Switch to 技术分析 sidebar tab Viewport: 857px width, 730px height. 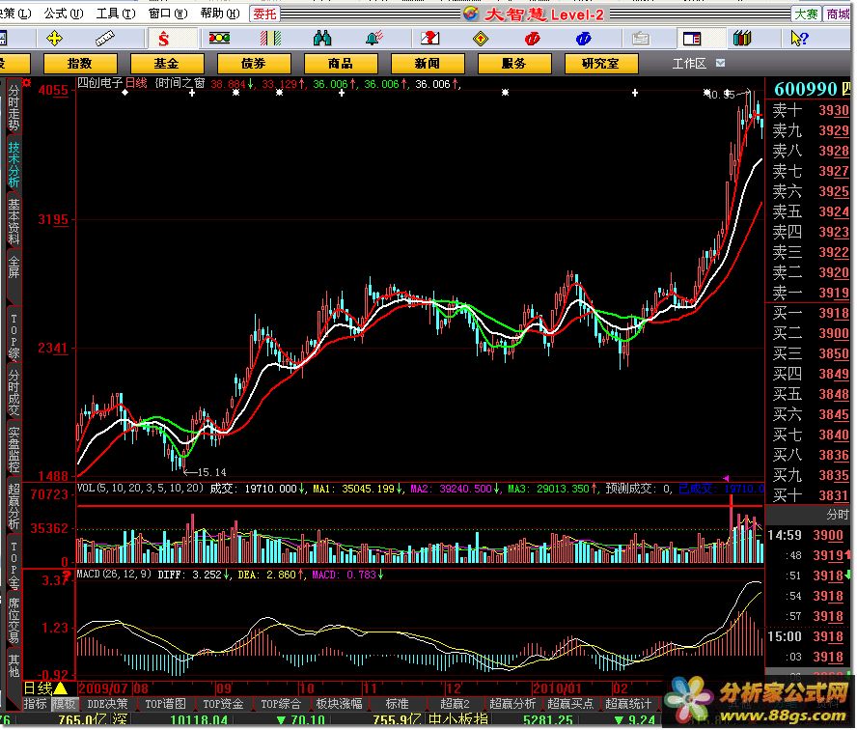point(14,165)
